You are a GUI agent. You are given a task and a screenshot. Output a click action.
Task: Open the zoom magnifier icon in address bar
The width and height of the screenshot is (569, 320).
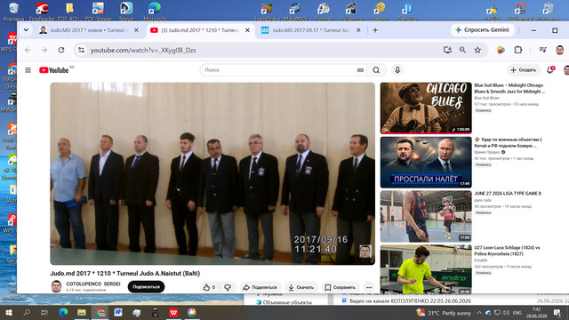click(x=462, y=50)
